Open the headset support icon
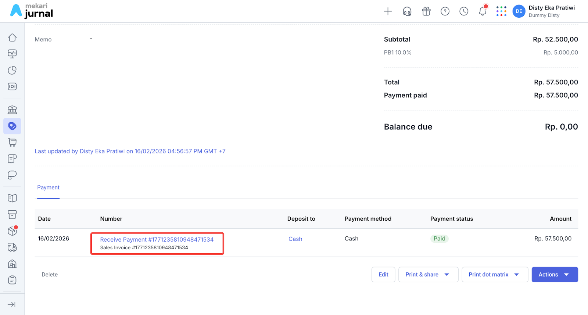 407,11
